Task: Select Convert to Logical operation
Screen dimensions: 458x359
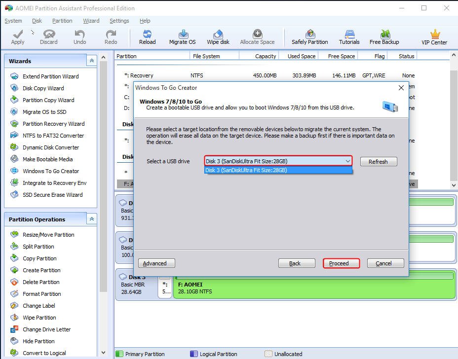Action: 38,353
